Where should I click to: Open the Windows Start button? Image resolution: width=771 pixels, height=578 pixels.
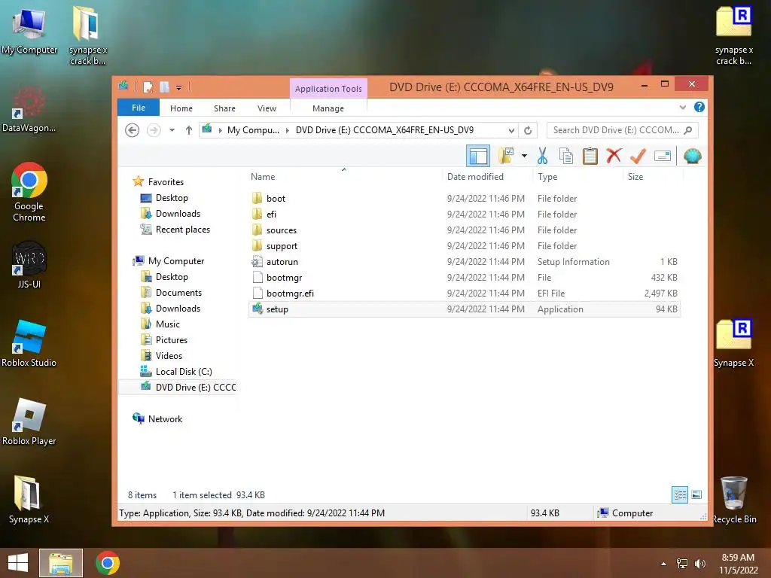(x=18, y=563)
